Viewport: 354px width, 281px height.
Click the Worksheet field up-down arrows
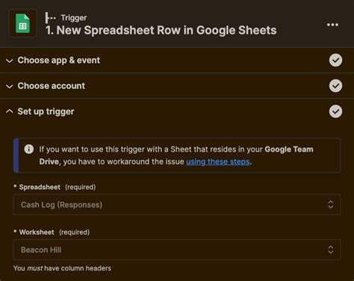click(331, 250)
